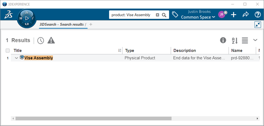Click the A-Z sort icon
This screenshot has height=126, width=264.
234,41
